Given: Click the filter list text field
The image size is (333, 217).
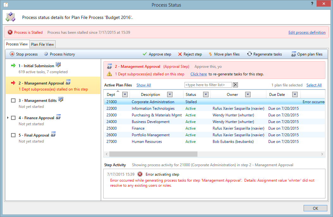Looking at the screenshot, I should (x=208, y=85).
